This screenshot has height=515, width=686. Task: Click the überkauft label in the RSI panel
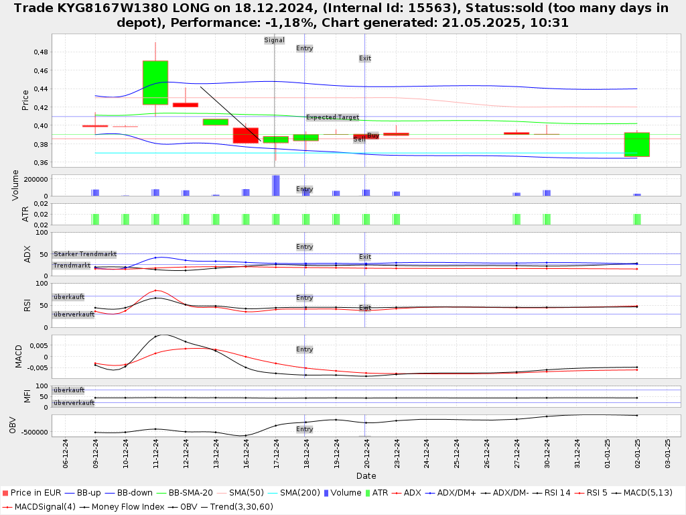coord(69,296)
